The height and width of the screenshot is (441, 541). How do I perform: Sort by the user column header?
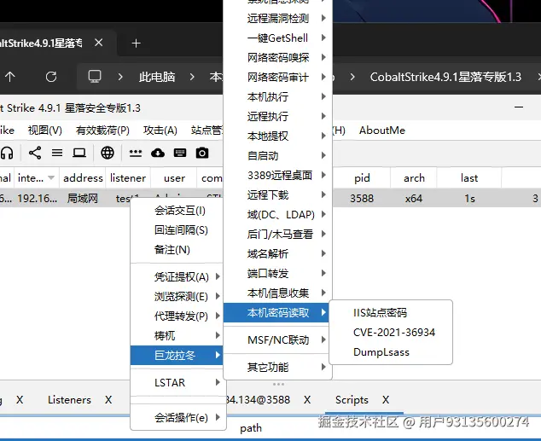[x=174, y=178]
